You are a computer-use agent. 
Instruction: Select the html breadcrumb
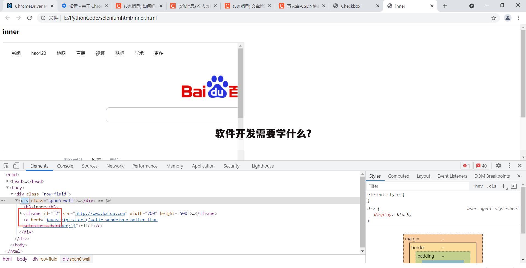7,259
